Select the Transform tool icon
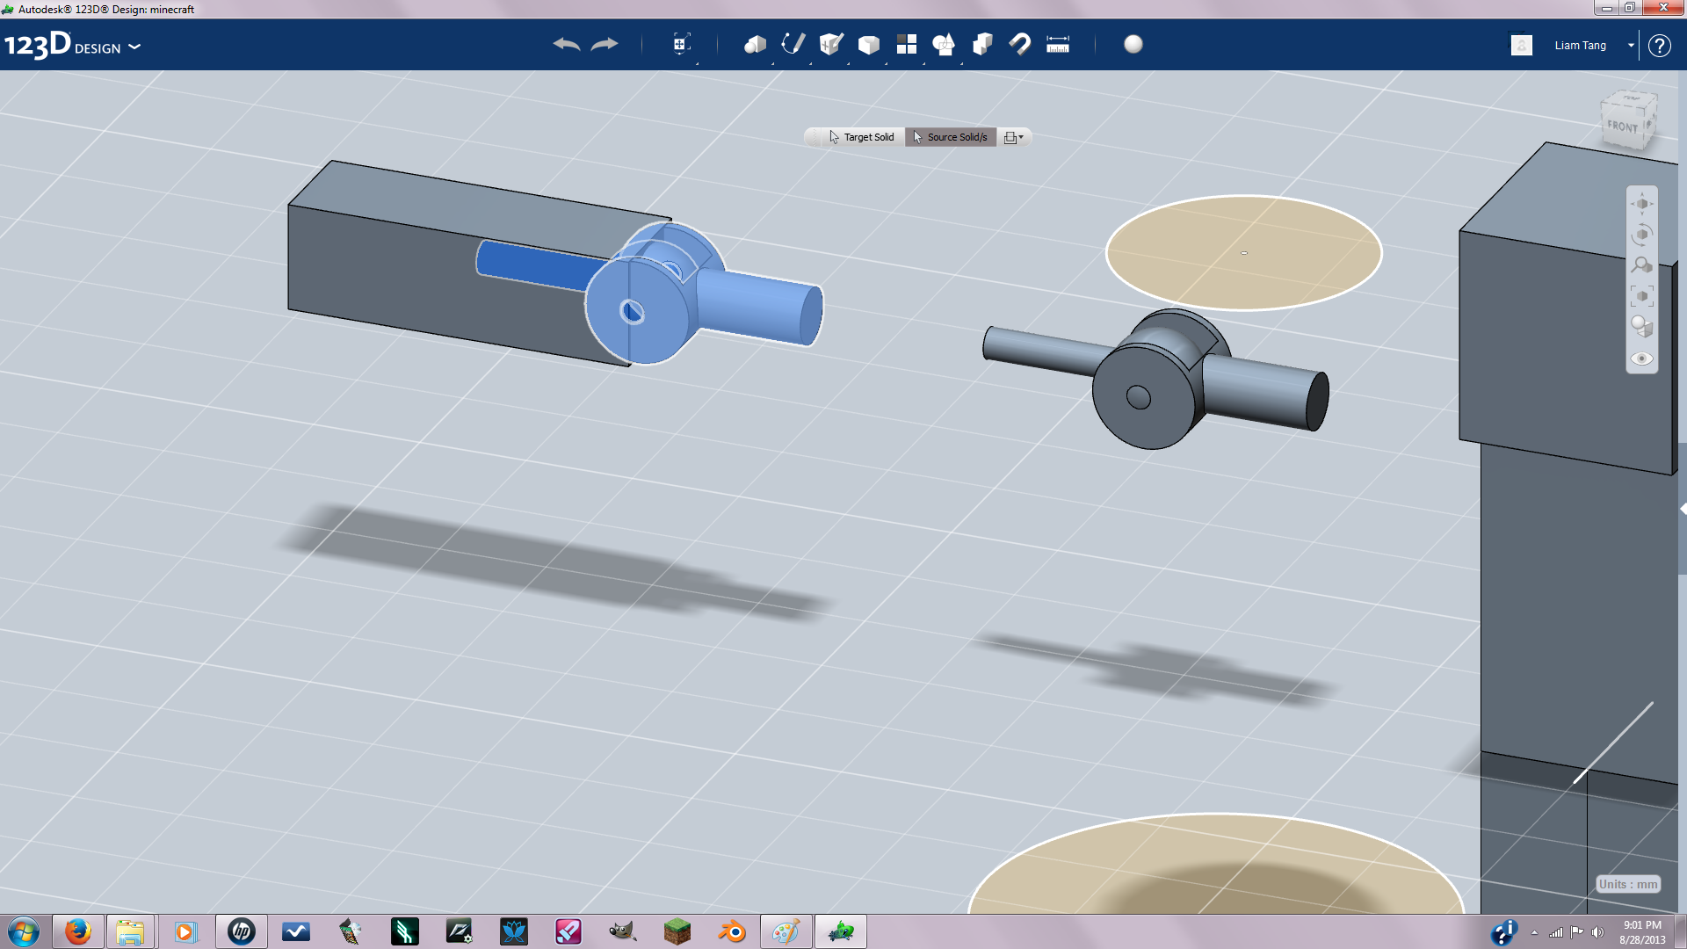 681,44
